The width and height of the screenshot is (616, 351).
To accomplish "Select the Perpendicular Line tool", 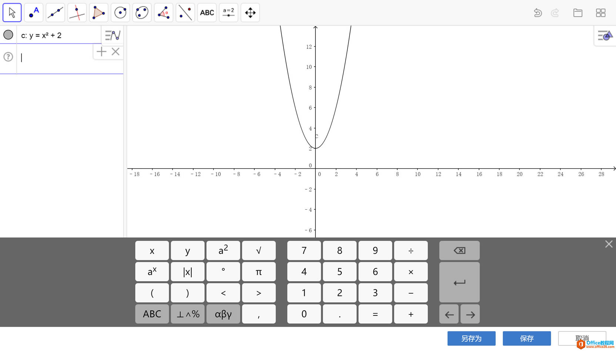I will click(x=77, y=13).
